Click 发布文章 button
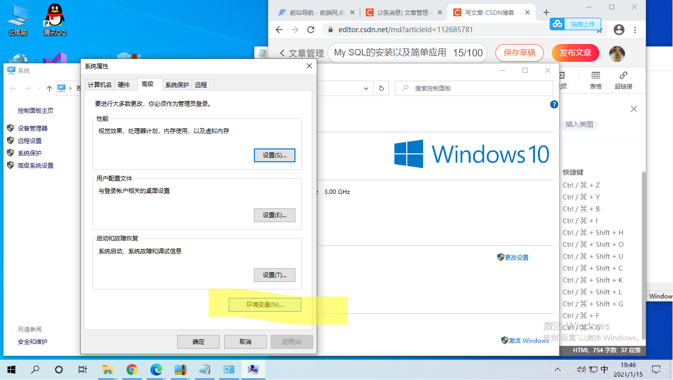The height and width of the screenshot is (380, 673). point(576,53)
